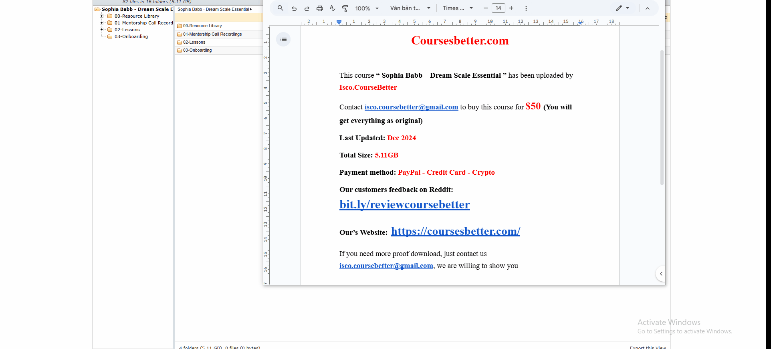The image size is (771, 349).
Task: Show the document outline list icon
Action: click(284, 39)
